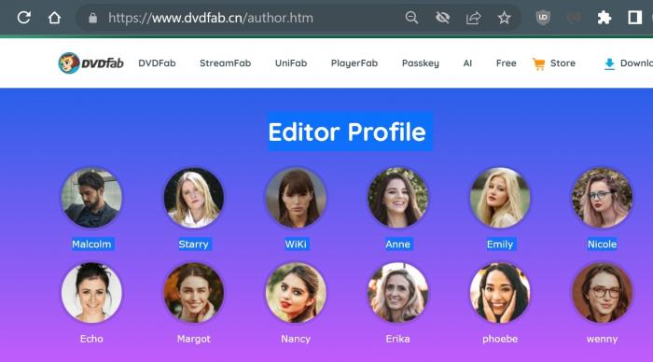Expand the Passkey navigation menu
Viewport: 653px width, 362px height.
(421, 63)
